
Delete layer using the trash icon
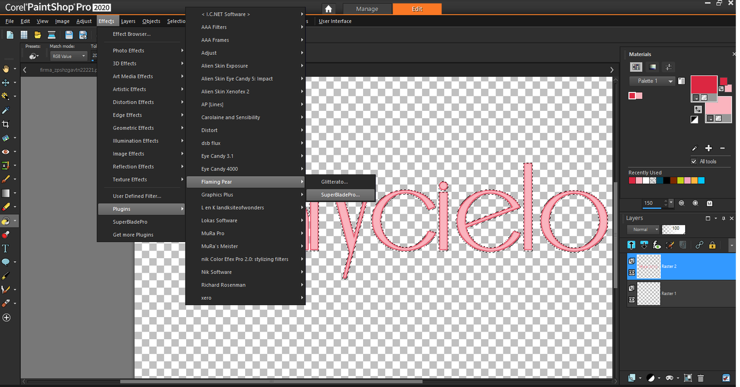coord(701,378)
